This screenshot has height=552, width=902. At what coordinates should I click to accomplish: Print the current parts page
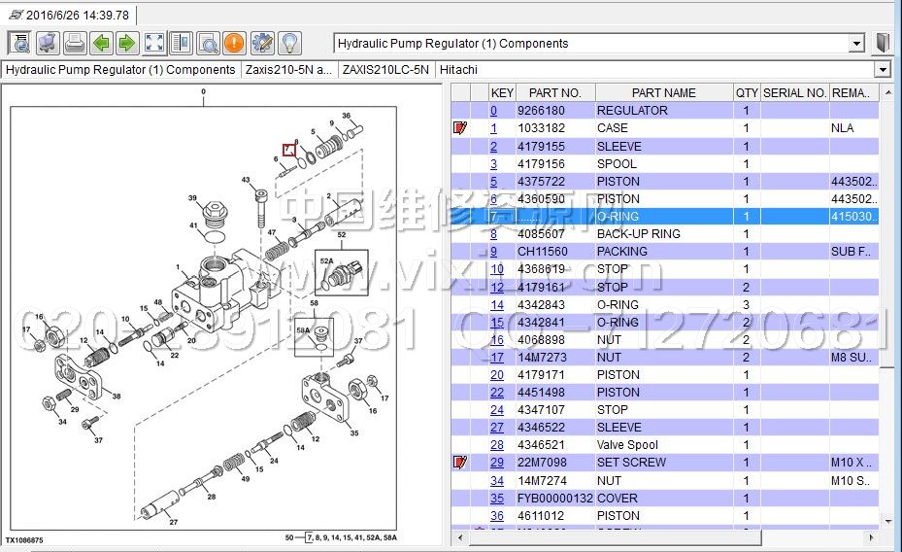75,43
